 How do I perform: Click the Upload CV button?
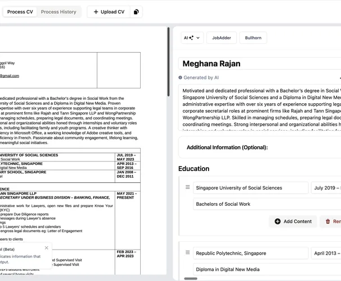[109, 12]
